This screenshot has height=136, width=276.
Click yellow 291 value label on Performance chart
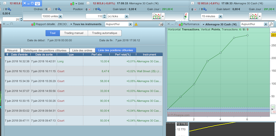(x=273, y=35)
